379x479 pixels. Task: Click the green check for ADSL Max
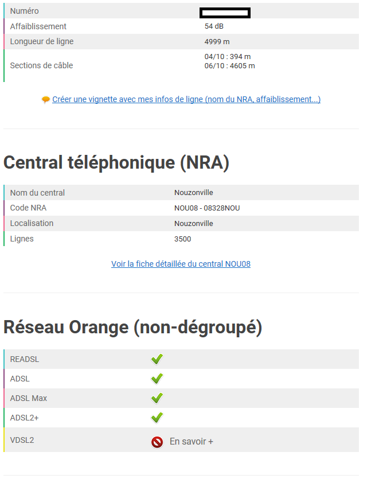tap(157, 398)
